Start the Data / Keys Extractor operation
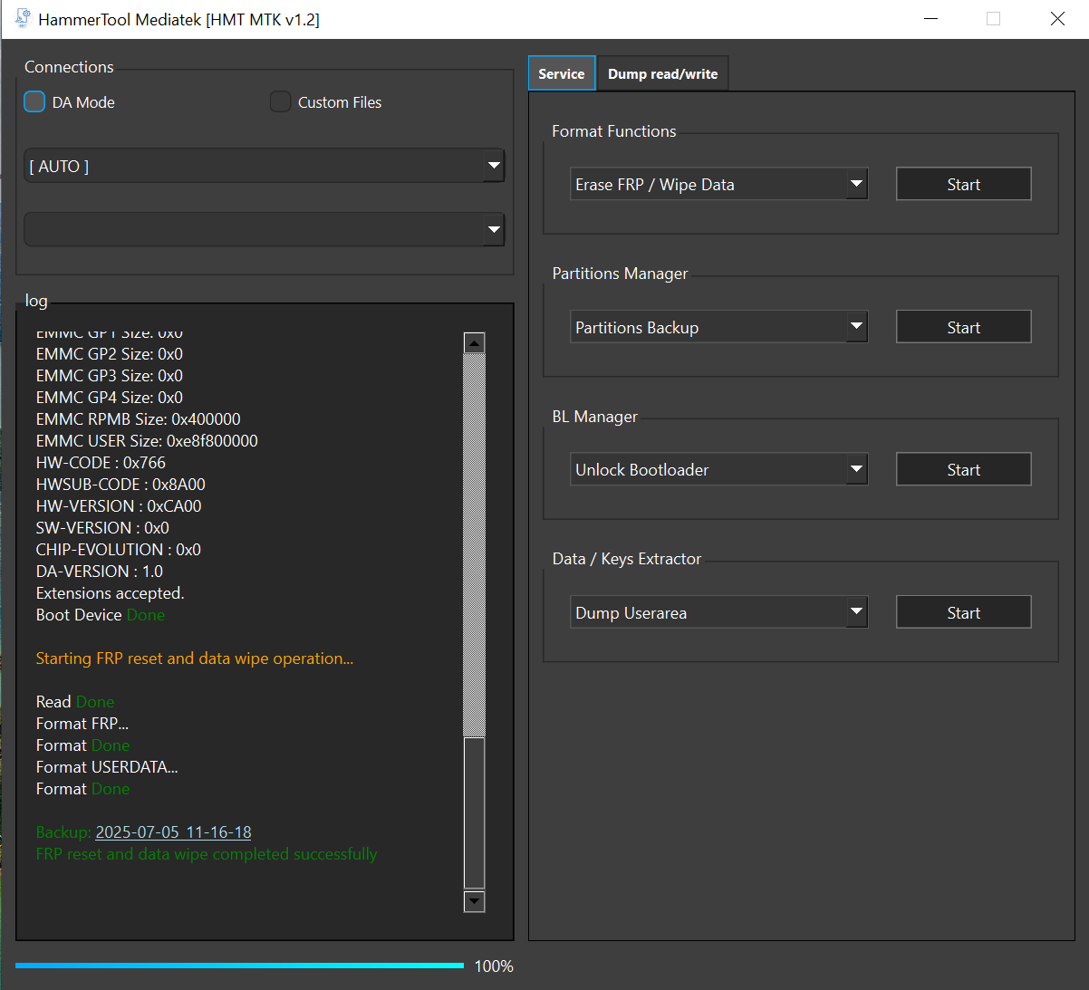 [964, 612]
